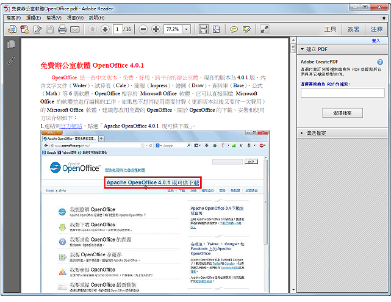
Task: Show attachments paperclip panel in sidebar
Action: 11,60
